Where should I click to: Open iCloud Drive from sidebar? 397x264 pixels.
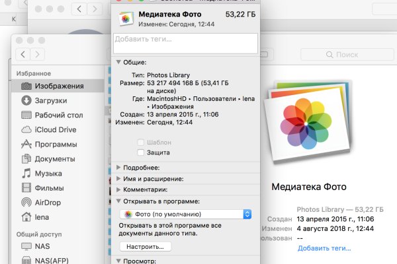[x=56, y=129]
